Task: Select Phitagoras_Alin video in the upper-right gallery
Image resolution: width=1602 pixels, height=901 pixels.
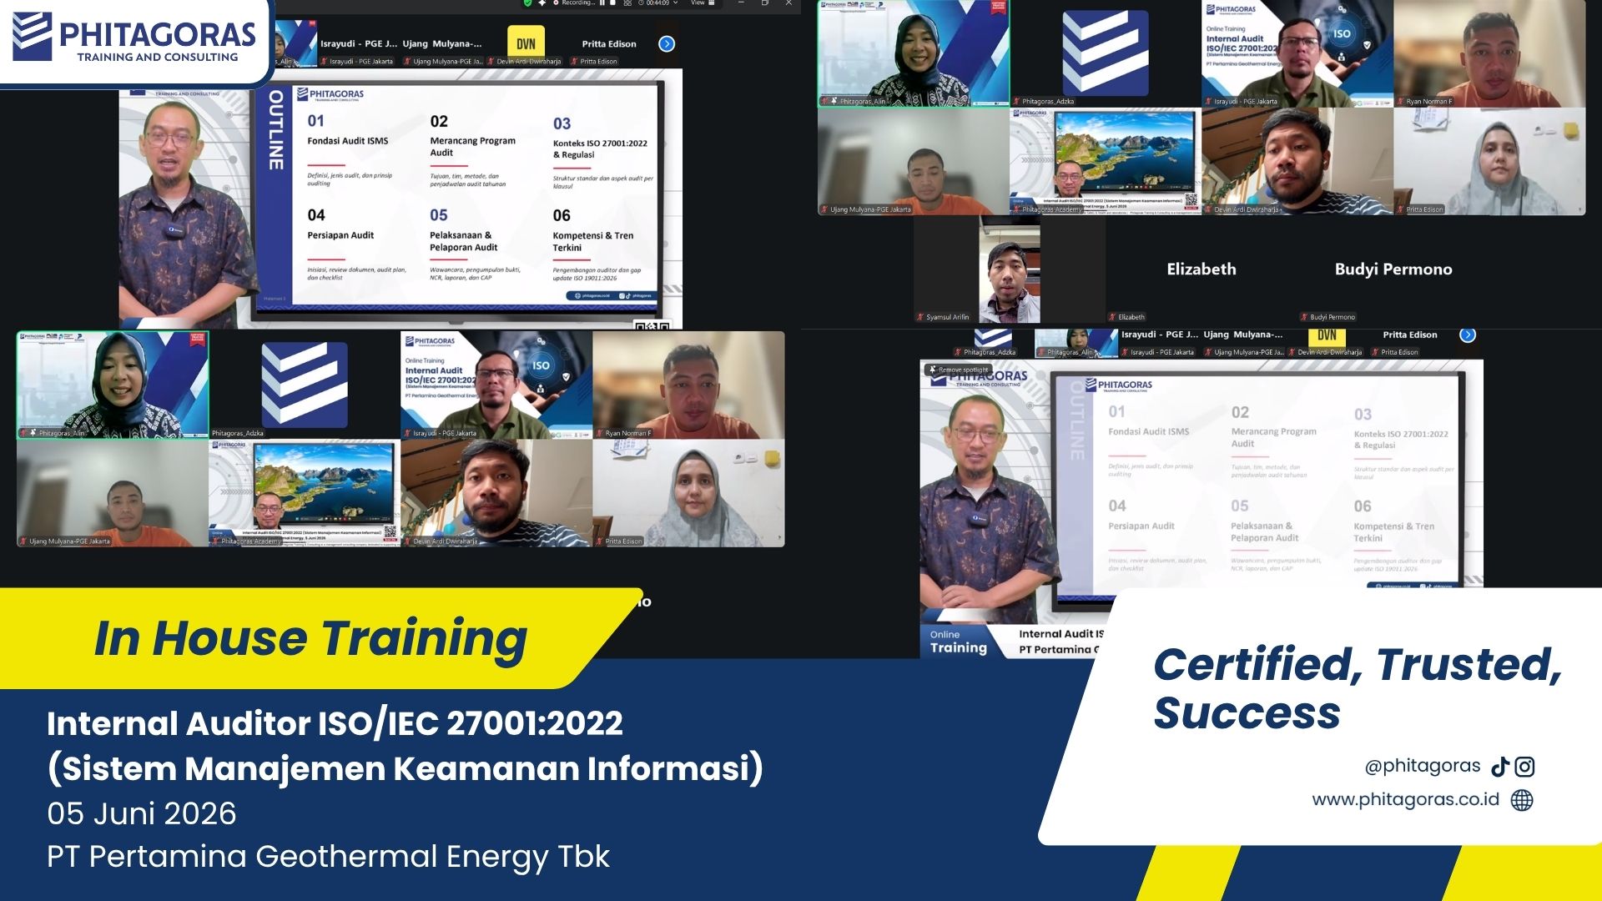Action: pos(914,53)
